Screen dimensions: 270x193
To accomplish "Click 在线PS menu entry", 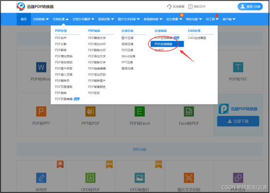I will pyautogui.click(x=159, y=50).
